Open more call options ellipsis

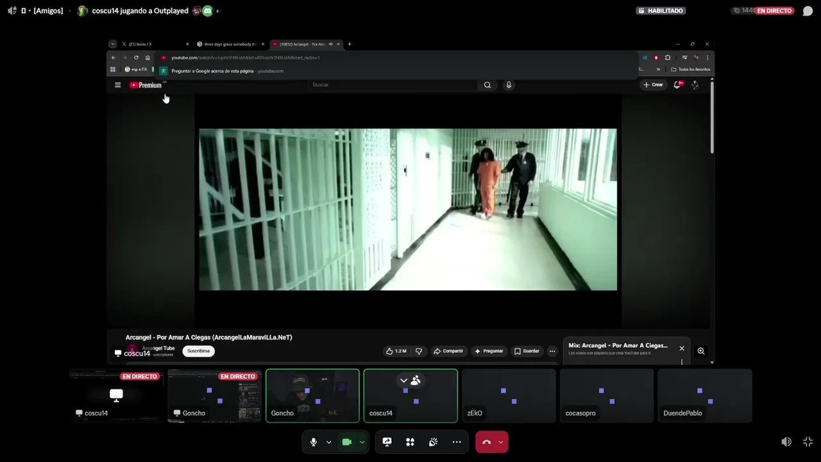click(457, 442)
